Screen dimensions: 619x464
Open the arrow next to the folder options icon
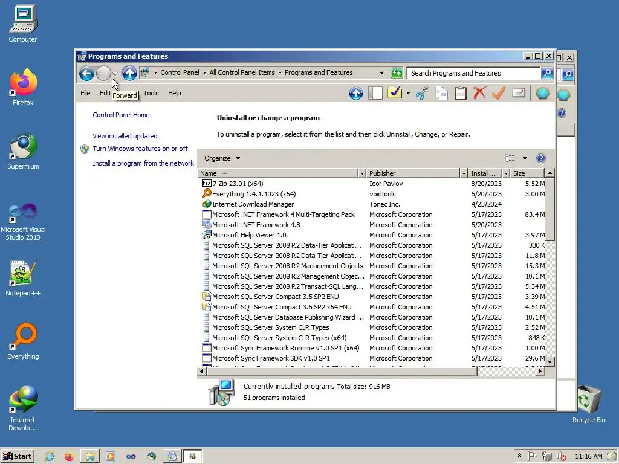[408, 94]
